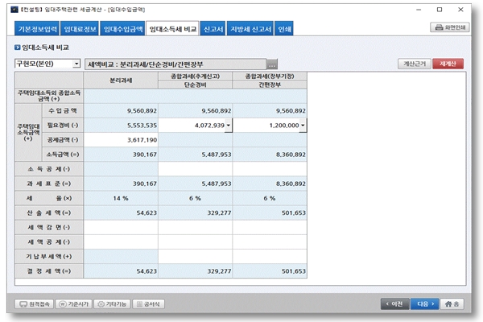
Task: Open the 지방세 신고서 tab
Action: tap(250, 29)
